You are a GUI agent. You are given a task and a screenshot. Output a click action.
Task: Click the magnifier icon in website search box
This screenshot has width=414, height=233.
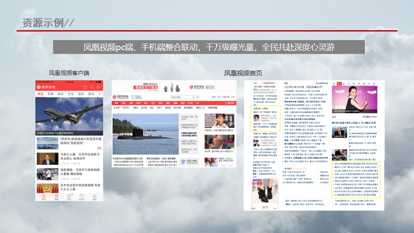tap(197, 97)
